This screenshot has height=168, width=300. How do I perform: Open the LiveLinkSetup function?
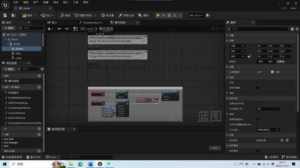17,113
